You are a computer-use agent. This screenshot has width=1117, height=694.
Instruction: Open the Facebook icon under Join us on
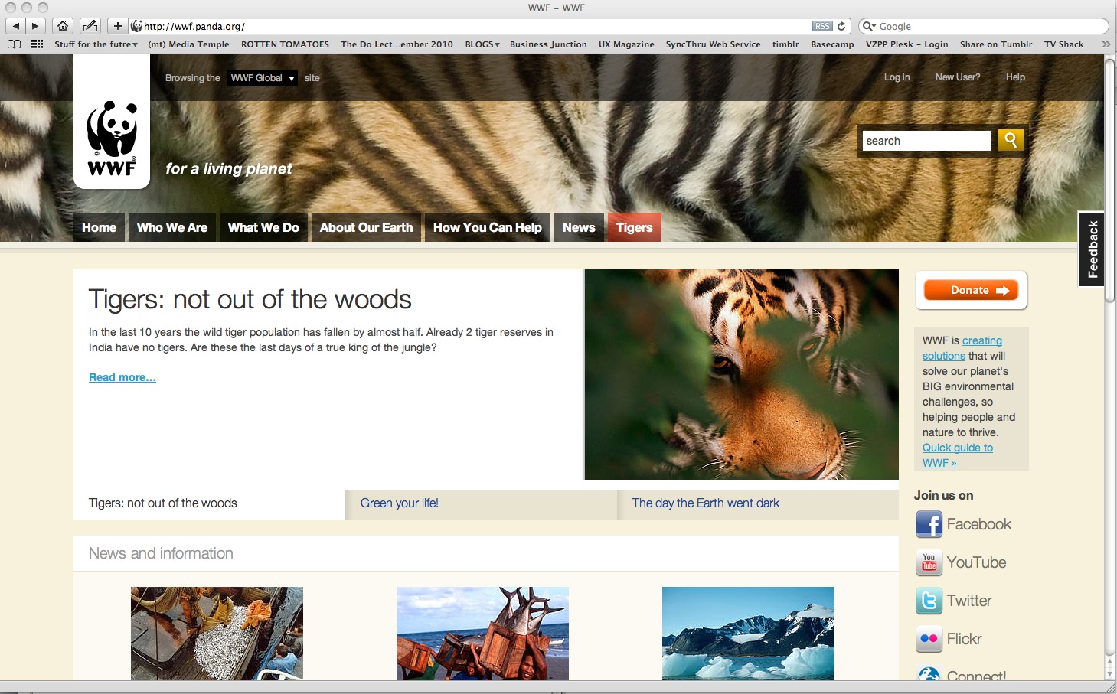(929, 525)
